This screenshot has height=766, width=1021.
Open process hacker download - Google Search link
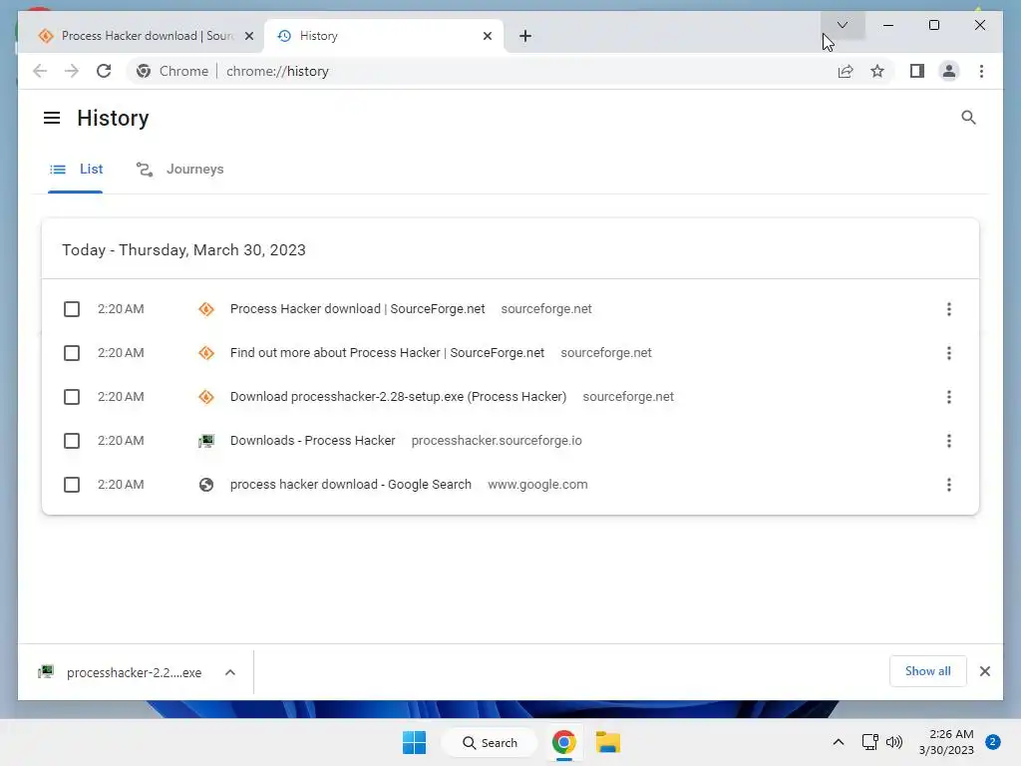pos(350,485)
